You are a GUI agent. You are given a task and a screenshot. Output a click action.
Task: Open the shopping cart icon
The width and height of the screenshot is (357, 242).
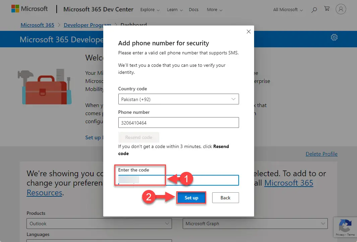click(x=327, y=9)
